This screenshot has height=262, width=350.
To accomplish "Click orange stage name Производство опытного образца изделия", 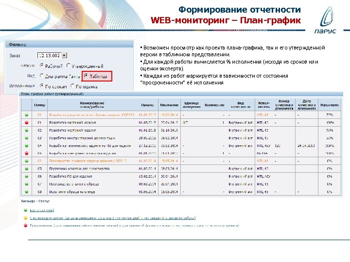I will pyautogui.click(x=88, y=161).
